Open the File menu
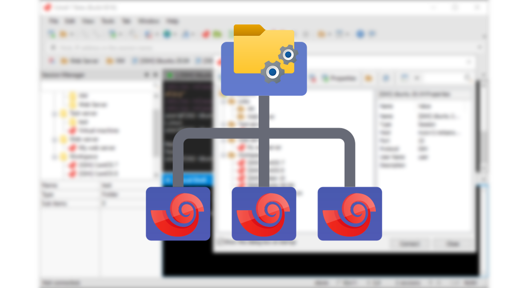Image resolution: width=528 pixels, height=288 pixels. (54, 21)
